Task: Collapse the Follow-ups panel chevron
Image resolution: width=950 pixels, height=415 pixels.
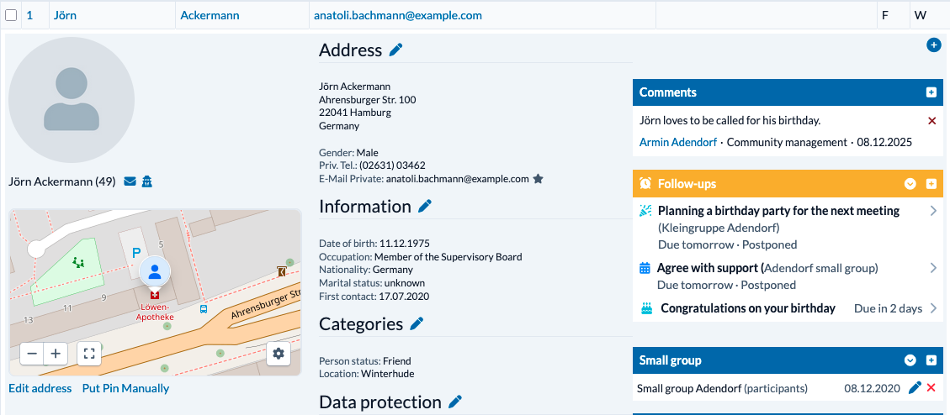Action: [x=910, y=184]
